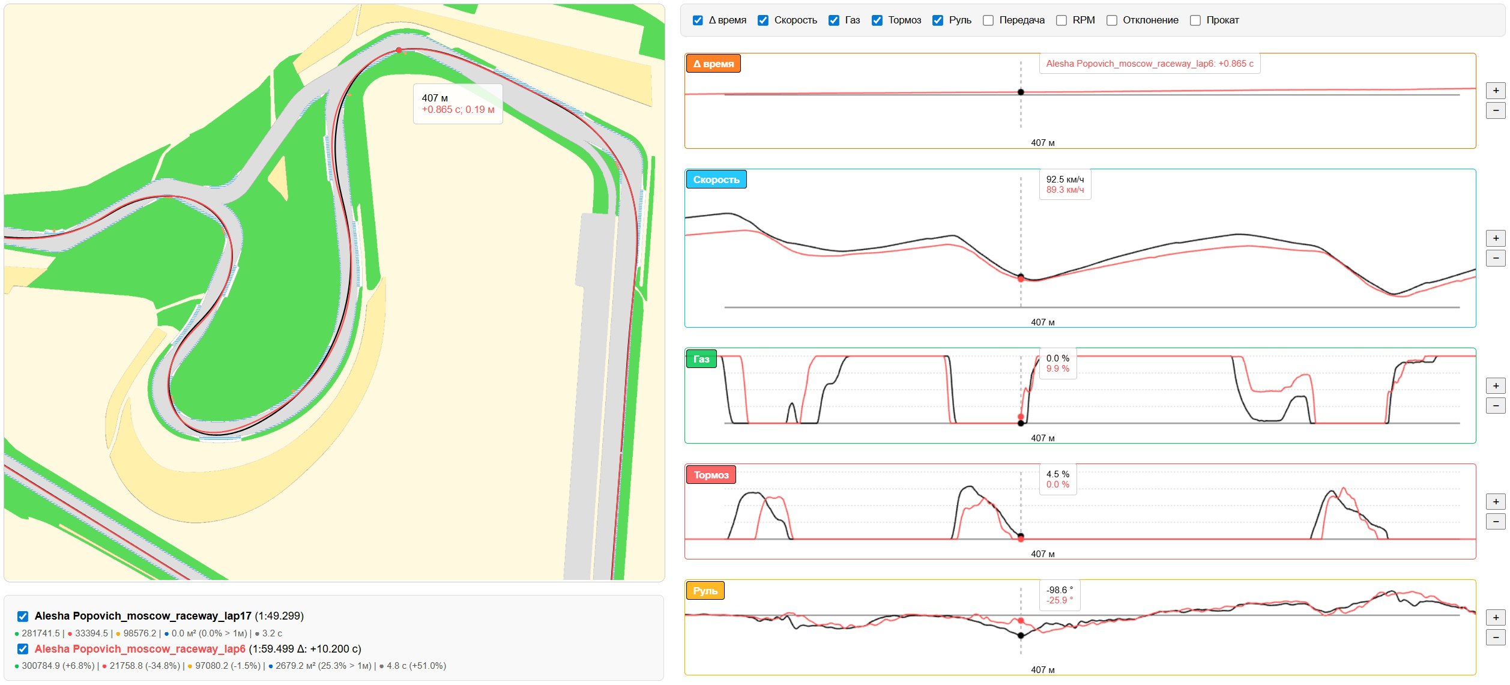Toggle visibility of lap17 in legend
This screenshot has height=685, width=1510.
(x=23, y=616)
